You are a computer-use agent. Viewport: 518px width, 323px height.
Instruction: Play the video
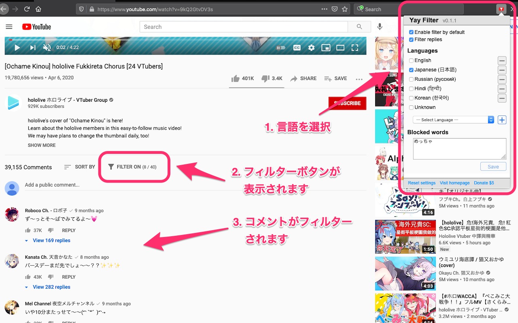tap(17, 48)
